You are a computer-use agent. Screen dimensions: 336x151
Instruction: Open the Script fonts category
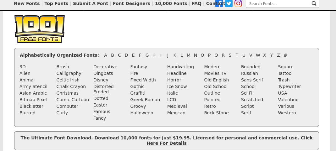247,107
